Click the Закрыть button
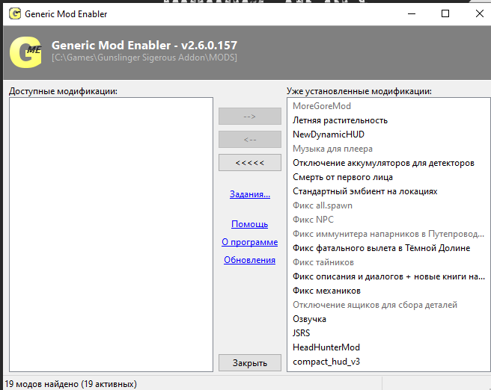491x390 pixels. 250,363
